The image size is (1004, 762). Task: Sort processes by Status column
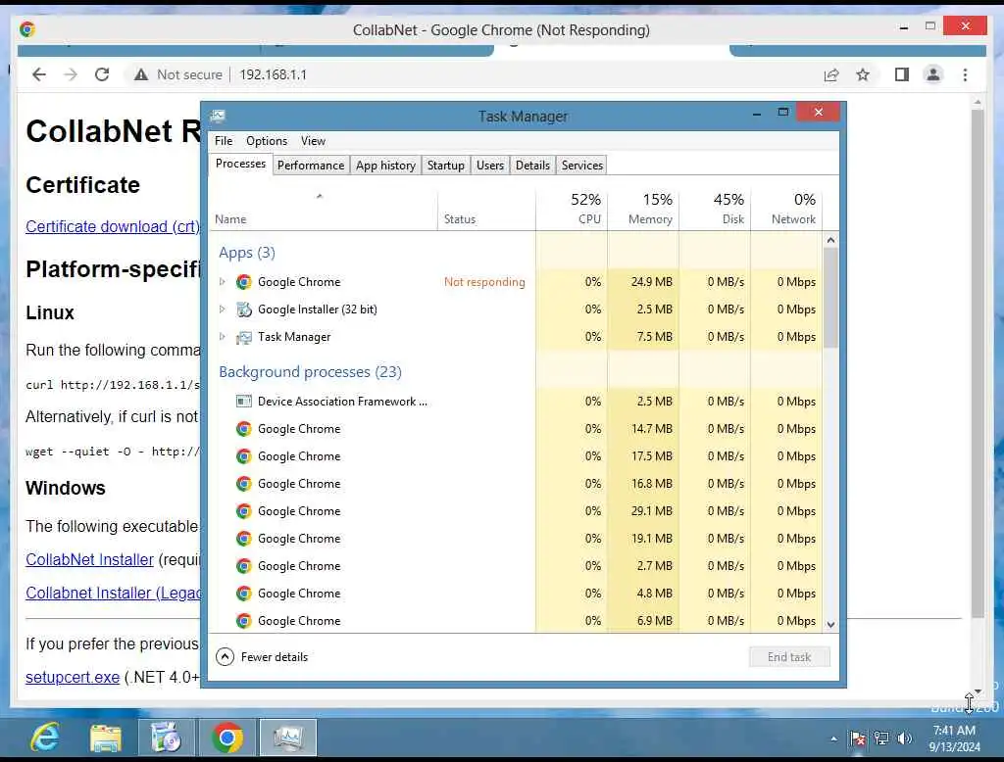click(486, 212)
